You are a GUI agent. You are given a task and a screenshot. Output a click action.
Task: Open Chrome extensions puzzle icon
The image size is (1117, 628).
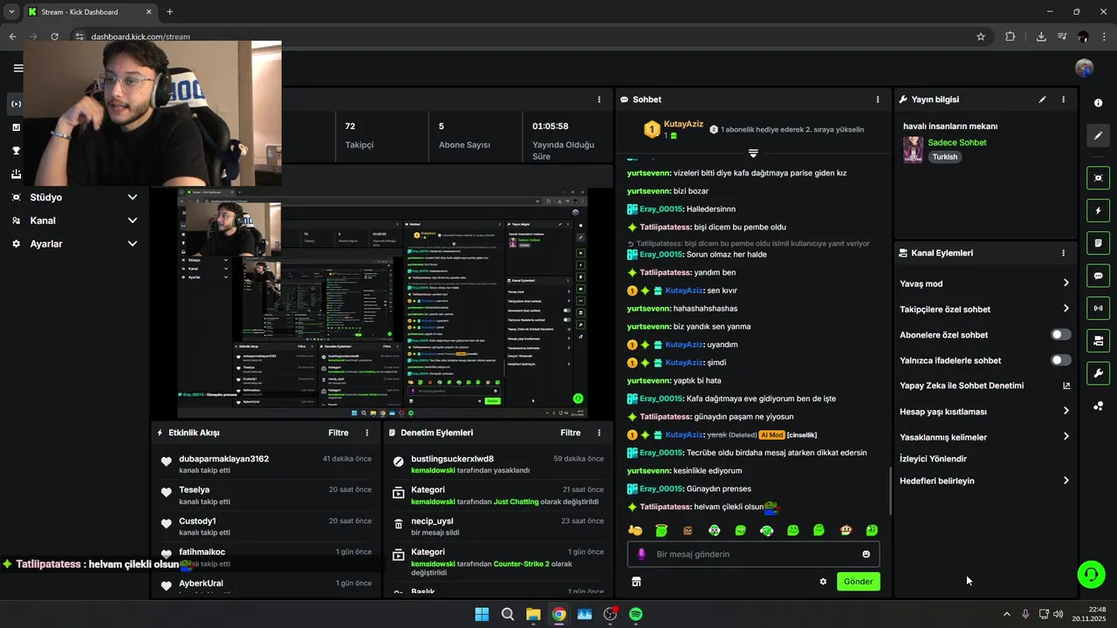click(x=1010, y=37)
